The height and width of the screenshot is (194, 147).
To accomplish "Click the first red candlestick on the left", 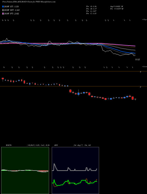I will [x=3, y=79].
